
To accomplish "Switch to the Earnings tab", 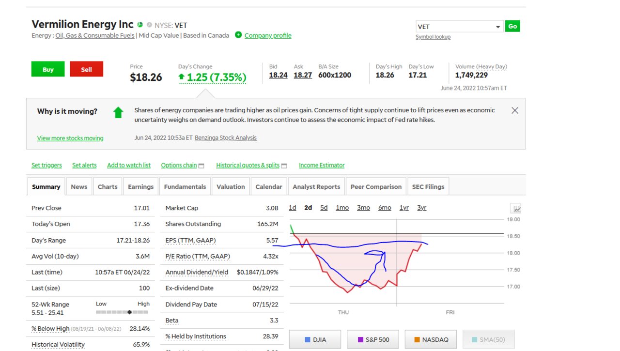I will coord(140,186).
